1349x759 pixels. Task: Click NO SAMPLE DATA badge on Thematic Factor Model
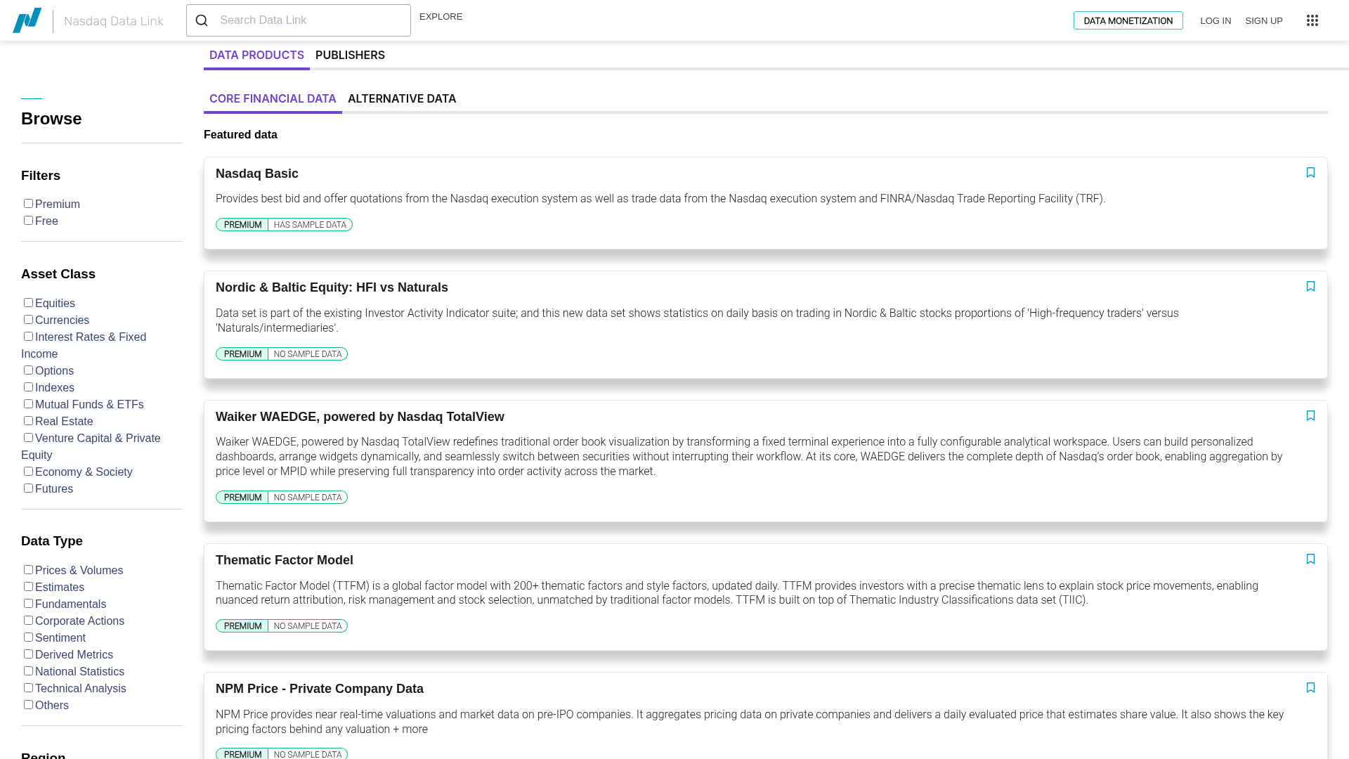[x=308, y=626]
